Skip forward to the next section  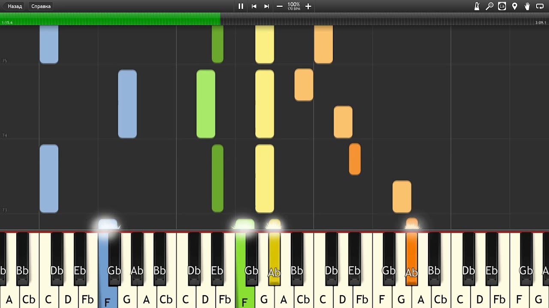click(266, 6)
